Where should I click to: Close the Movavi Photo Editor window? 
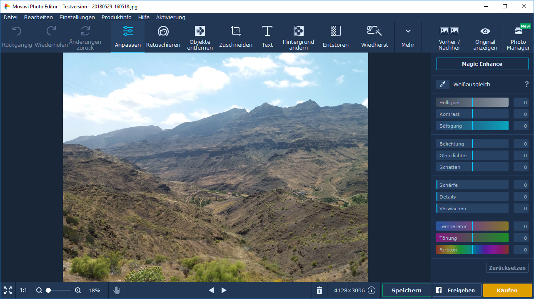pos(524,6)
